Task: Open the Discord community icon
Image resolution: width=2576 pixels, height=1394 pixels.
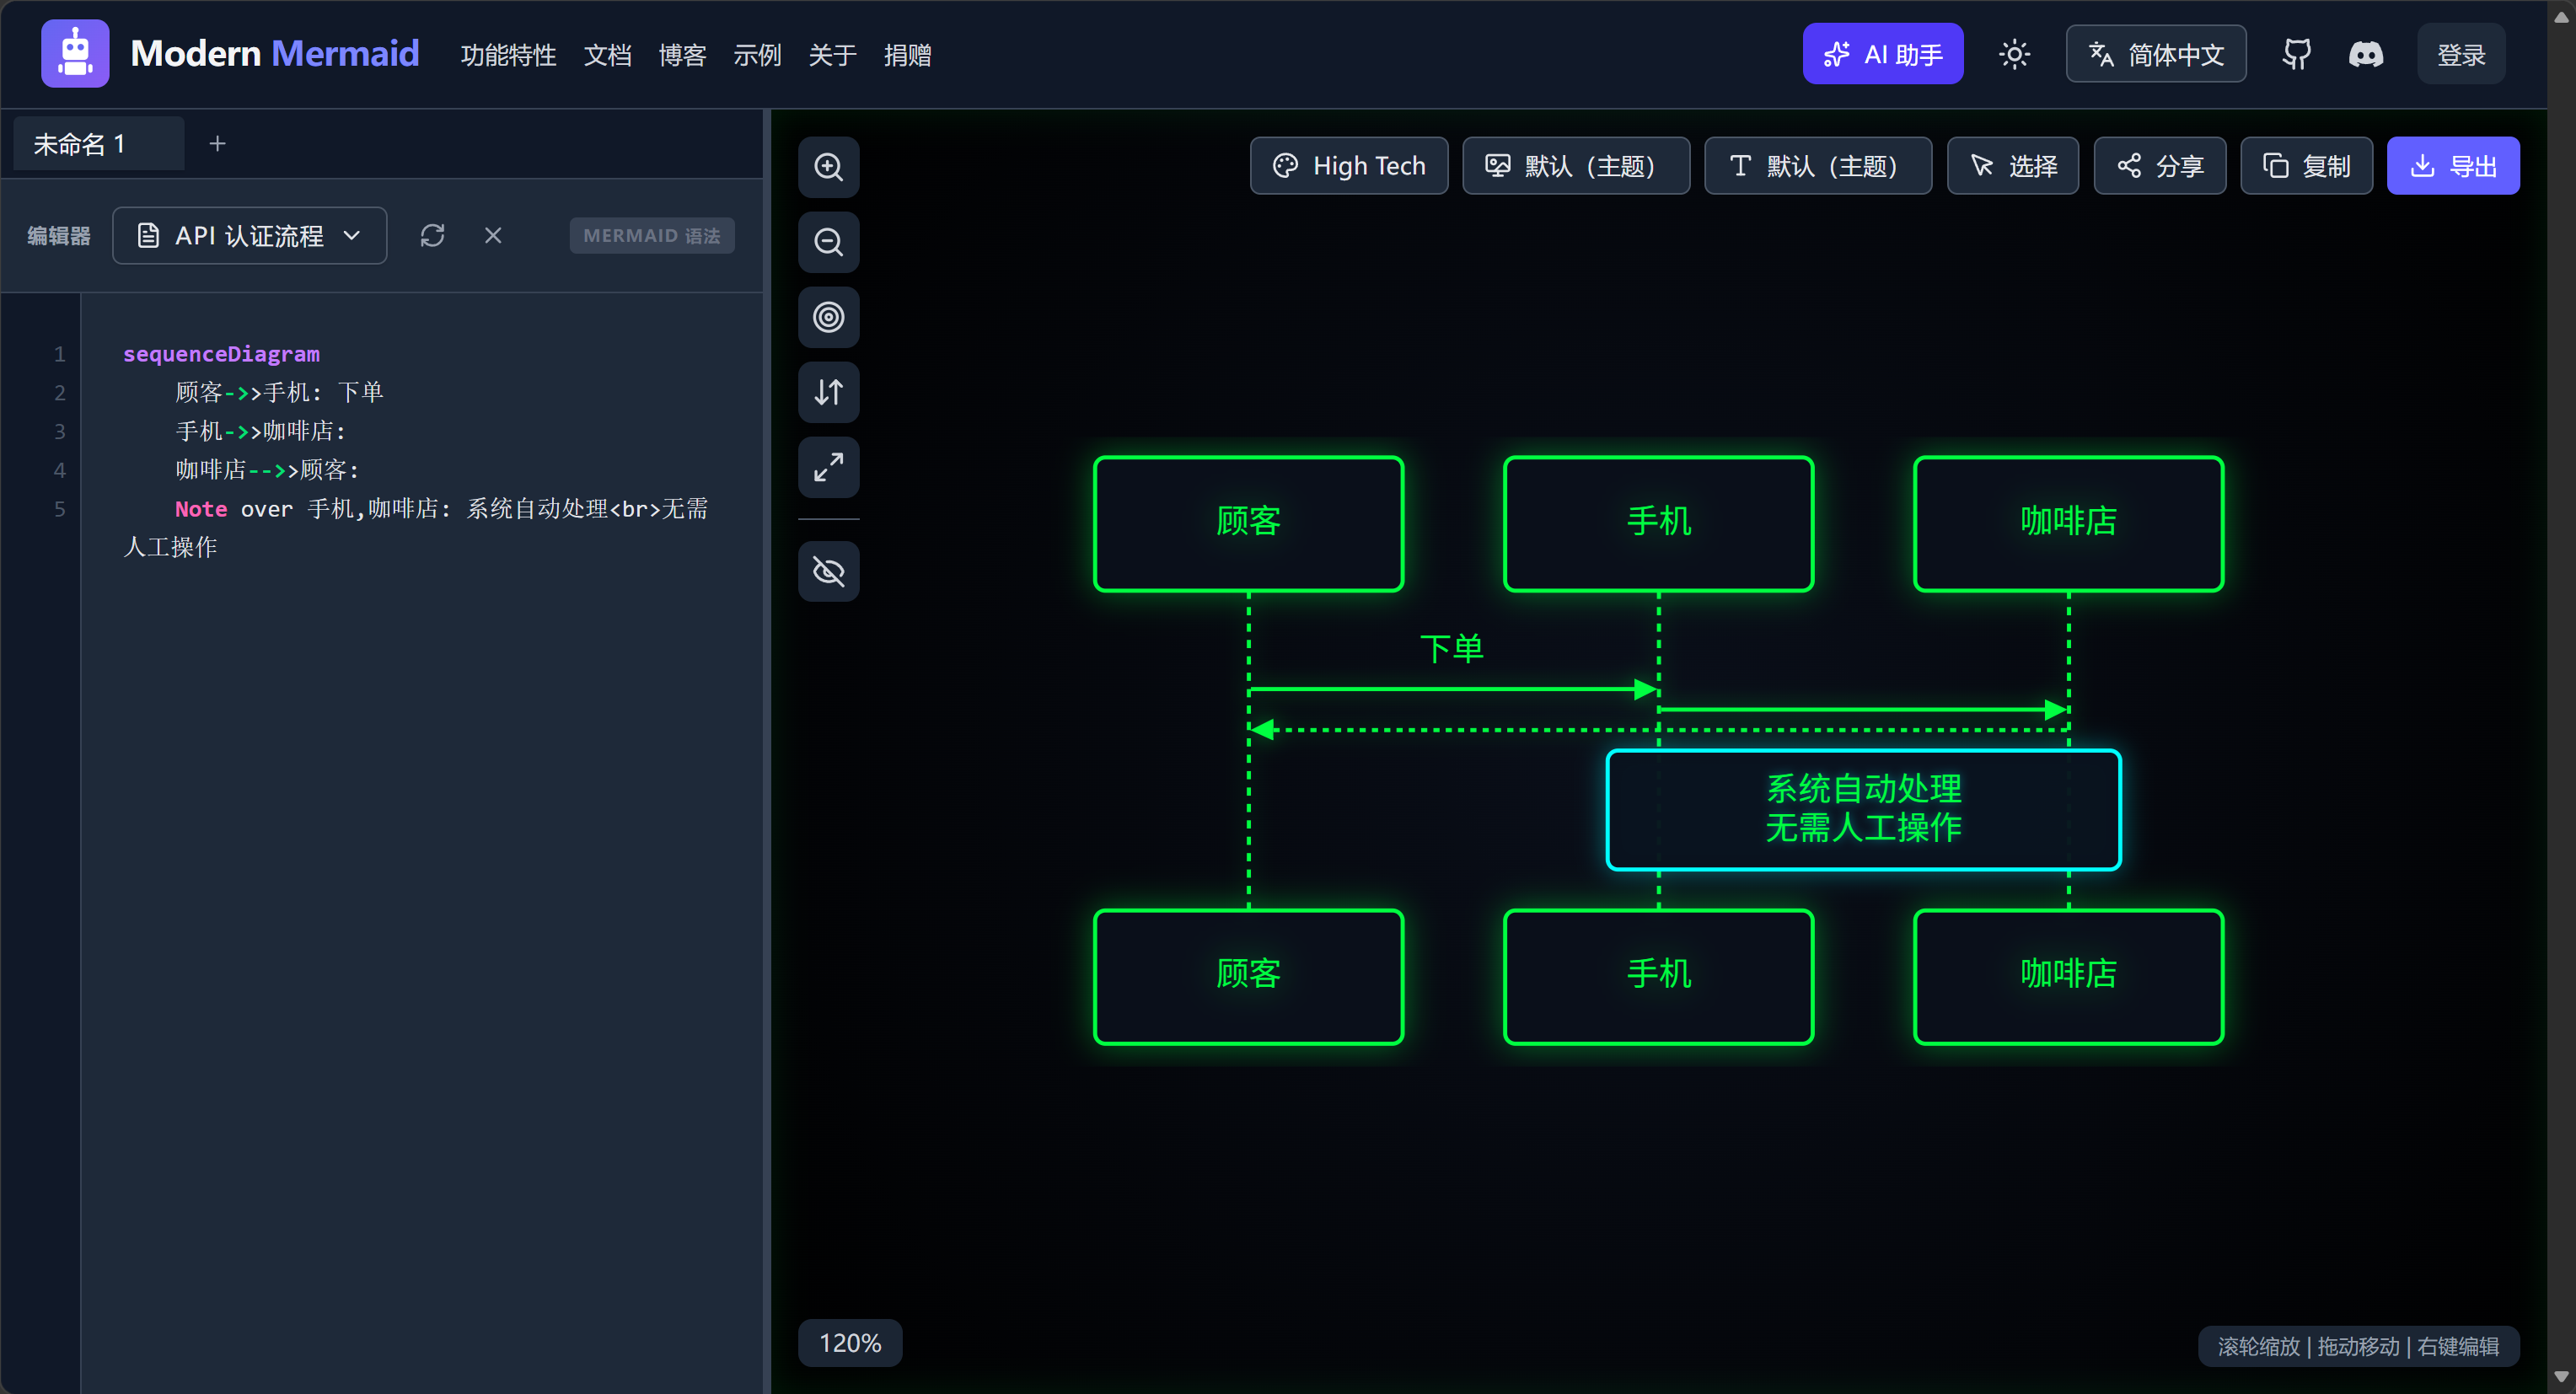Action: (x=2366, y=54)
